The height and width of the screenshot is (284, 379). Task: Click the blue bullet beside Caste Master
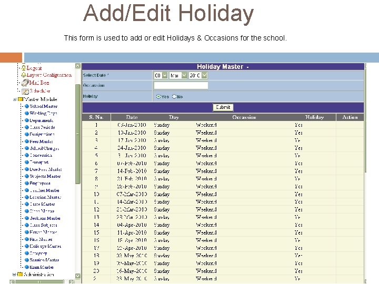tap(27, 204)
